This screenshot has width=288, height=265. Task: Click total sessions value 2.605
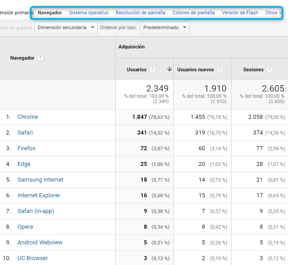pos(273,88)
